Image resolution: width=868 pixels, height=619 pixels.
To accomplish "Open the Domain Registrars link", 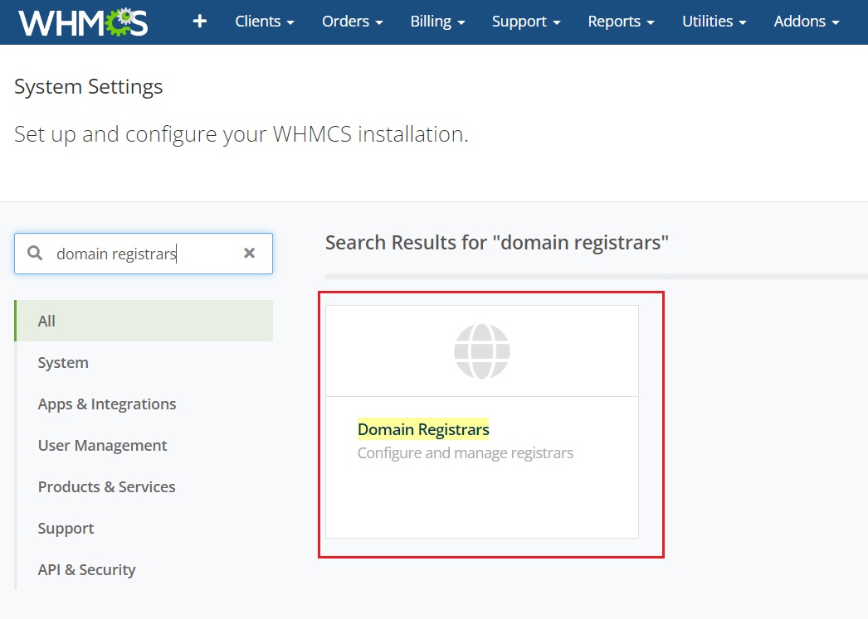I will [x=423, y=429].
